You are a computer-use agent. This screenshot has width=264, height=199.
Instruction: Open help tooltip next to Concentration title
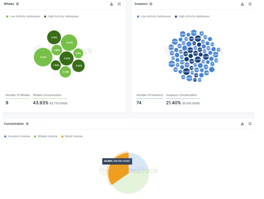coord(27,124)
